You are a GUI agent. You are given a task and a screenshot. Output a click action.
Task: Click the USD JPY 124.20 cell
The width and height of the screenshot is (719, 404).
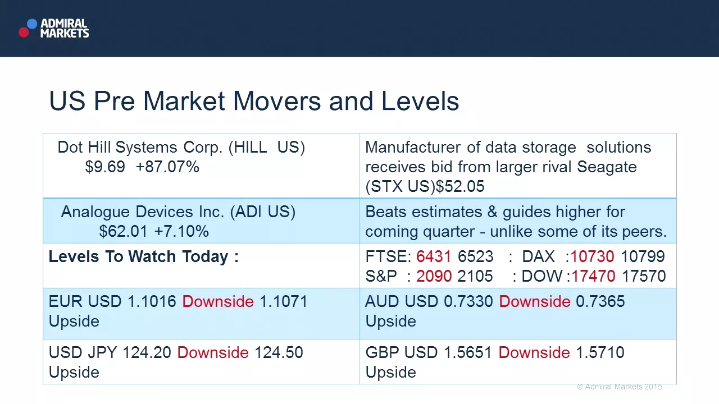[x=201, y=362]
